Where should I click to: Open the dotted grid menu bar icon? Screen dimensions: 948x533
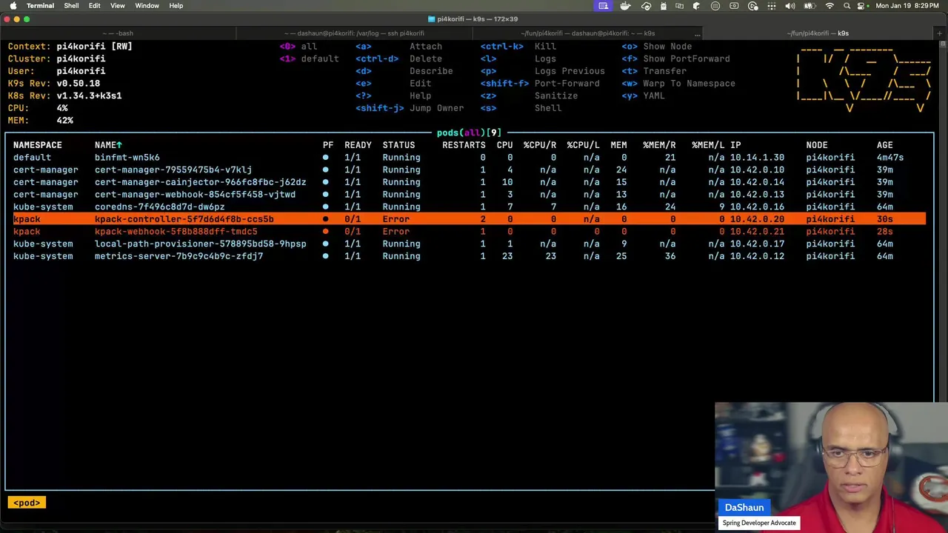click(772, 6)
